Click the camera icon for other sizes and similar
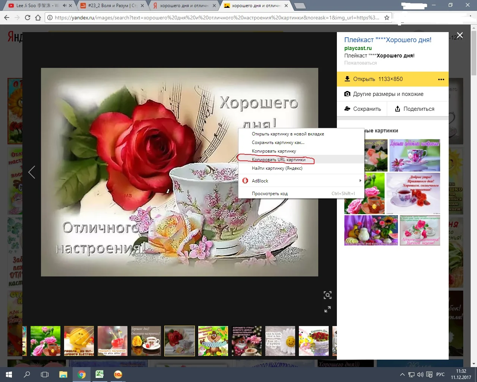477x382 pixels. (347, 94)
